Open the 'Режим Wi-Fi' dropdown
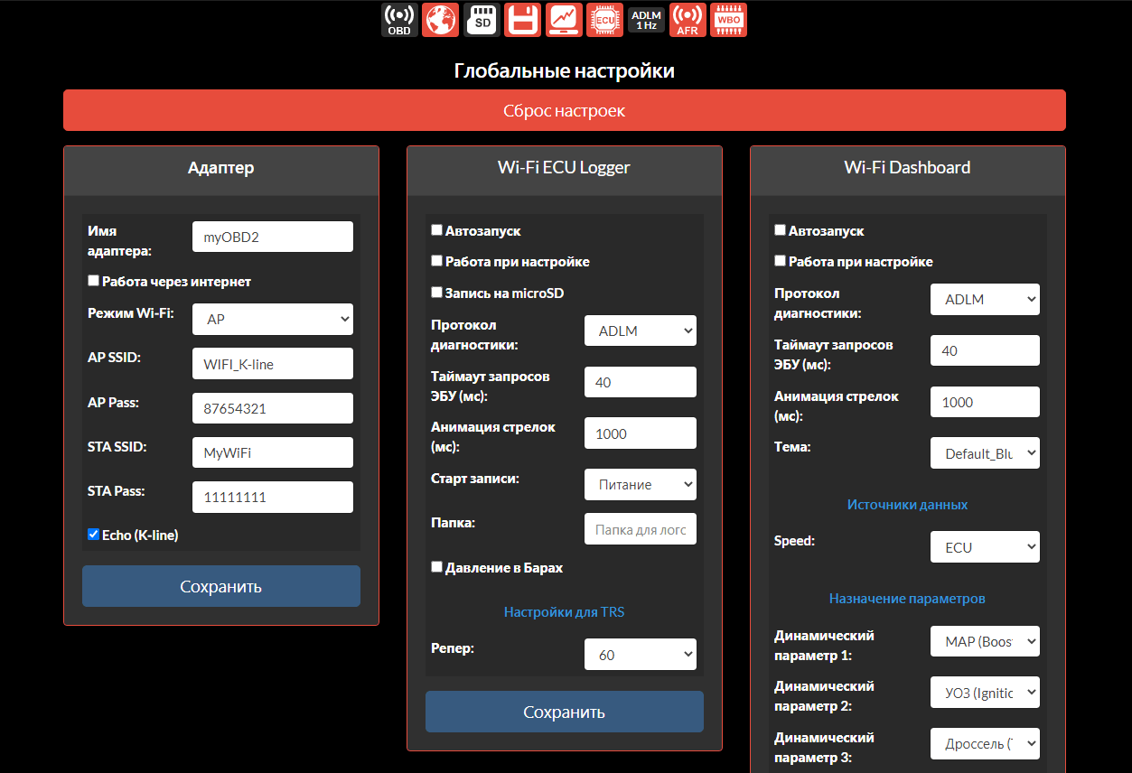 pos(272,319)
